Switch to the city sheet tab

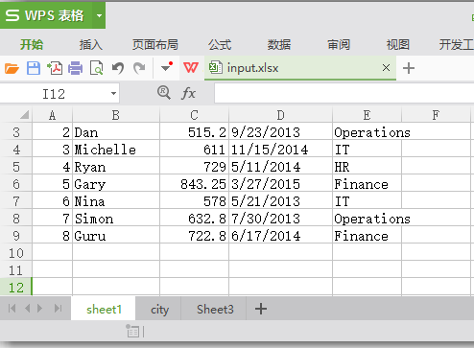coord(159,310)
